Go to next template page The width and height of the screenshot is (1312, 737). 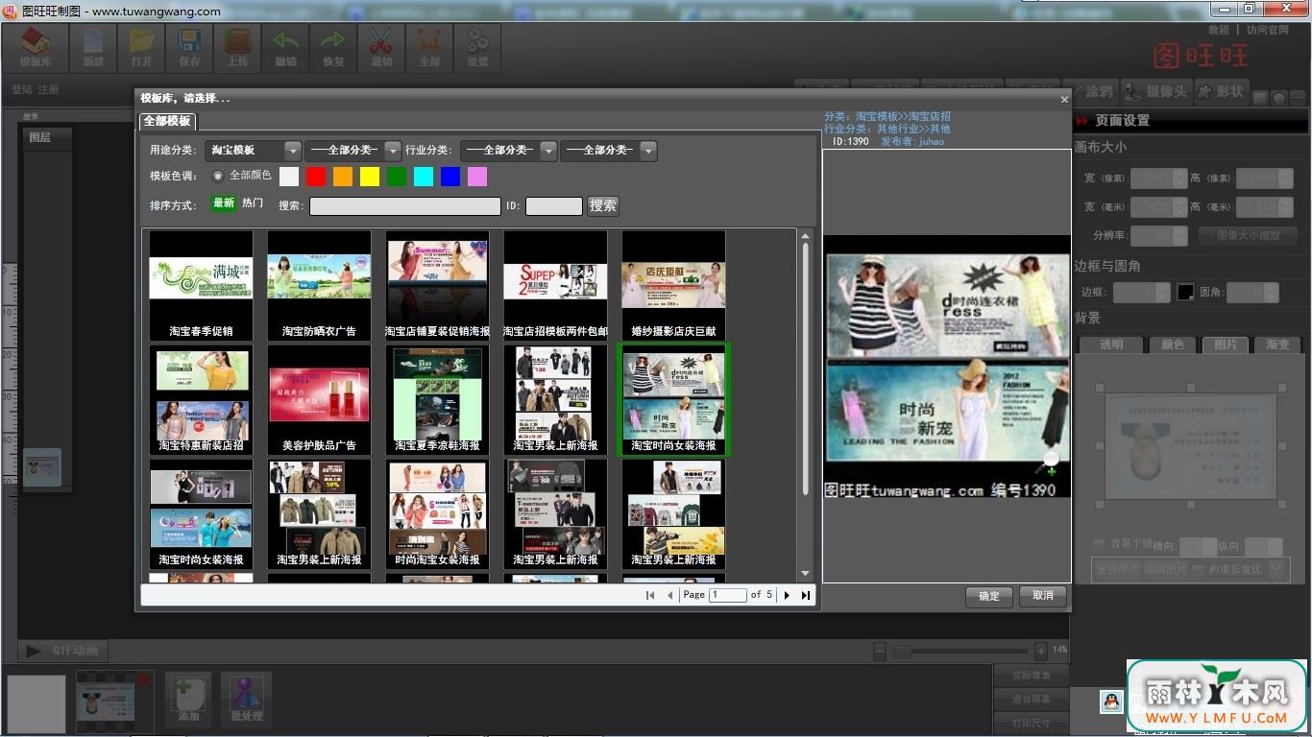coord(787,595)
